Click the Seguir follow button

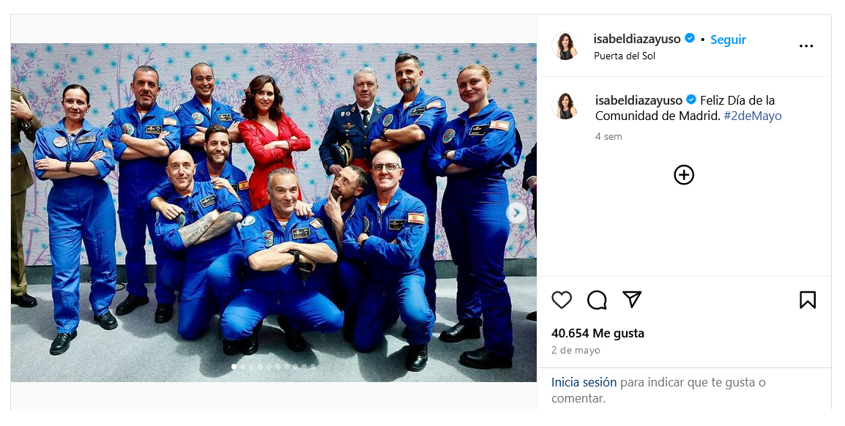pos(728,40)
